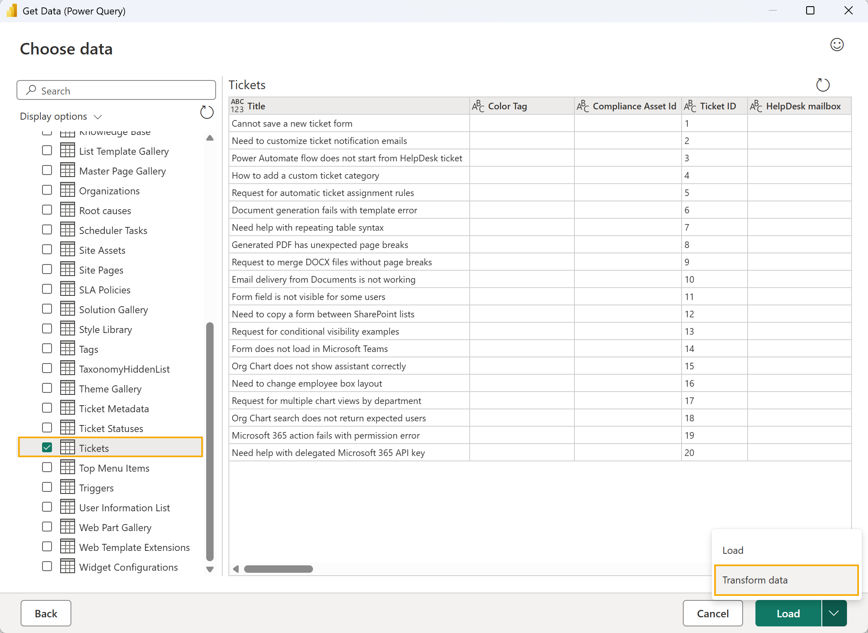Viewport: 868px width, 633px height.
Task: Check the Ticket Metadata checkbox
Action: (x=47, y=408)
